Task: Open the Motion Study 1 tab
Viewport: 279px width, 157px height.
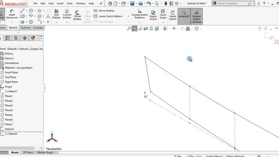Action: [x=46, y=152]
